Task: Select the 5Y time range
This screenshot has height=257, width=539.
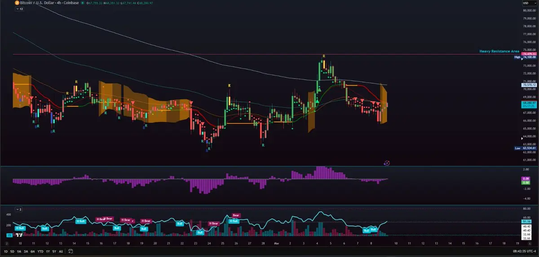Action: tap(54, 252)
